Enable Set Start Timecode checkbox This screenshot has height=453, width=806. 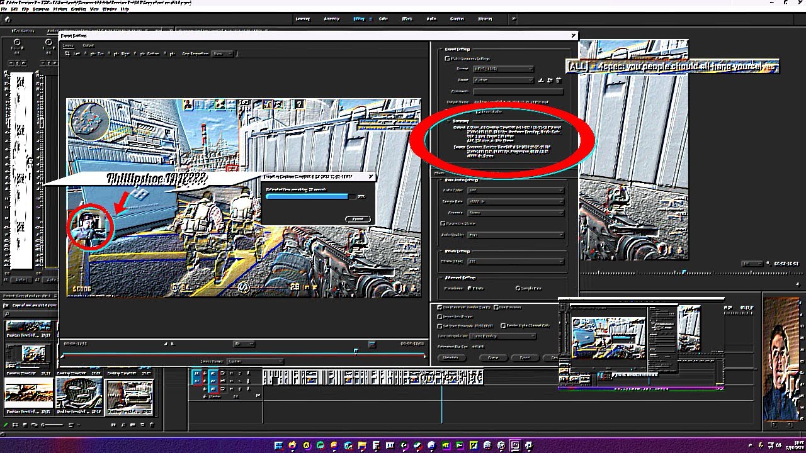(440, 326)
